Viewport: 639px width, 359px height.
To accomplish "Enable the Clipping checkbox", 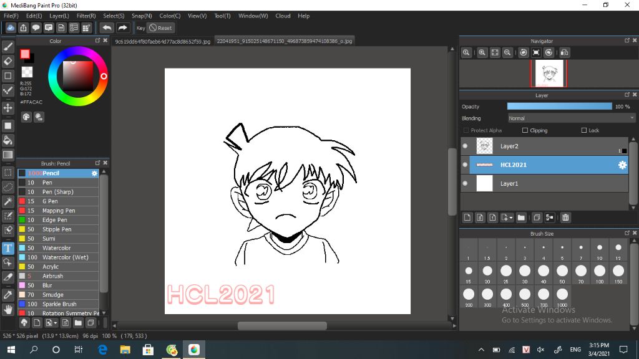I will 525,130.
